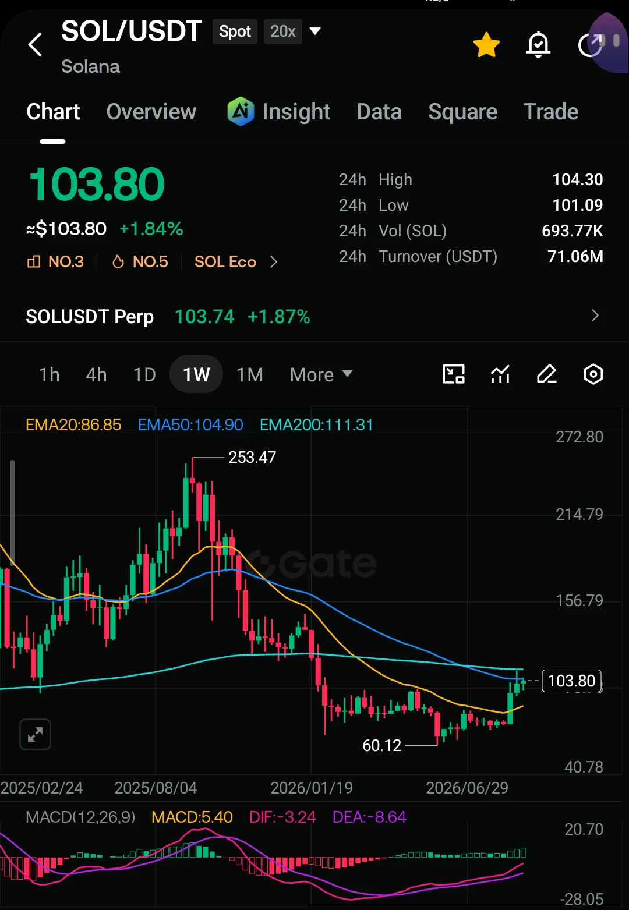The width and height of the screenshot is (629, 910).
Task: Select the 1h timeframe
Action: (x=50, y=374)
